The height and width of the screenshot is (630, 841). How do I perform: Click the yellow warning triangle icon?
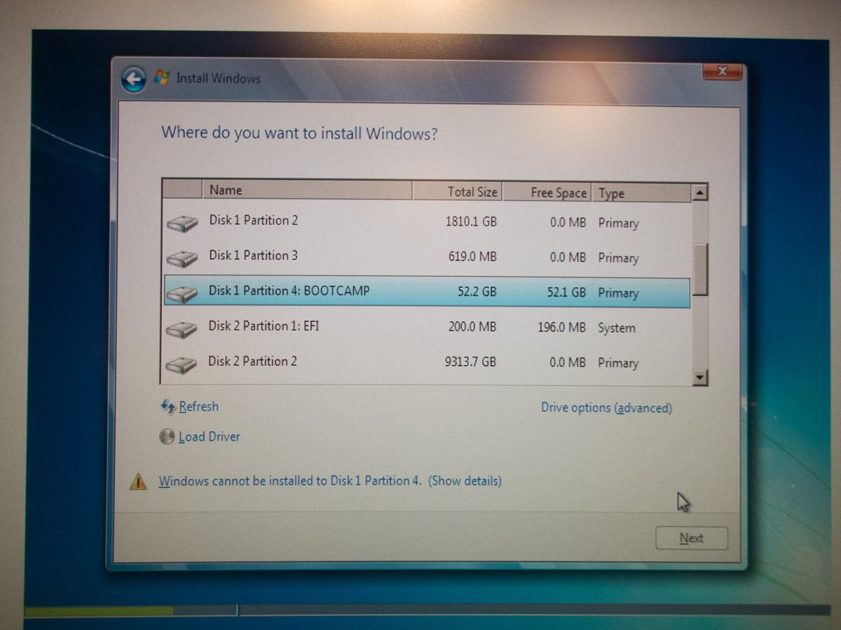tap(138, 482)
